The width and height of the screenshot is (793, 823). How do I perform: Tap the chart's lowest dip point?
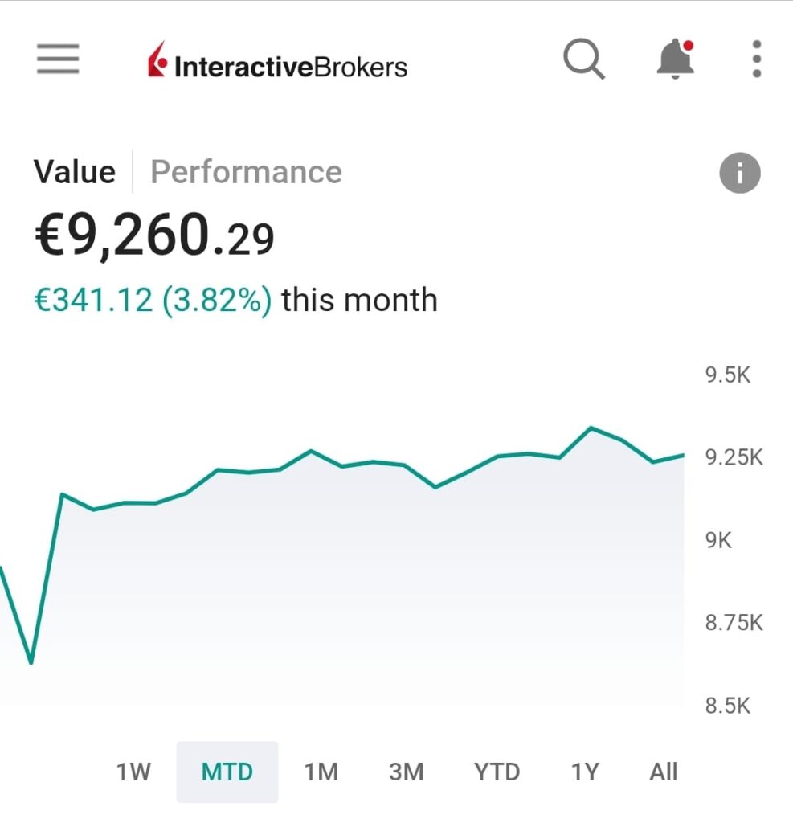click(31, 663)
